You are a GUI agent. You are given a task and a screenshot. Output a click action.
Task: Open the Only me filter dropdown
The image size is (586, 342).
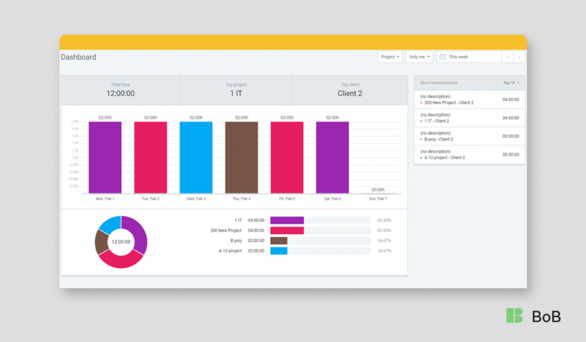(419, 57)
